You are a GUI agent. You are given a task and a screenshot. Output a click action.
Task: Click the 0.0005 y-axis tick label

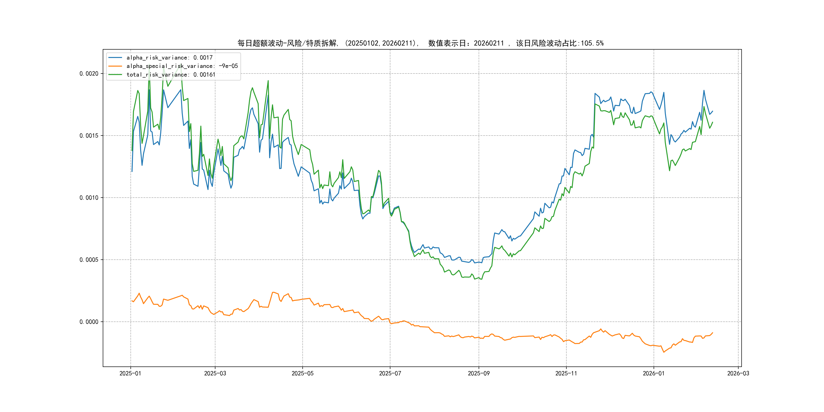pyautogui.click(x=89, y=260)
